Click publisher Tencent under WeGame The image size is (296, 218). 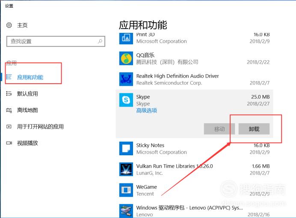coord(145,194)
